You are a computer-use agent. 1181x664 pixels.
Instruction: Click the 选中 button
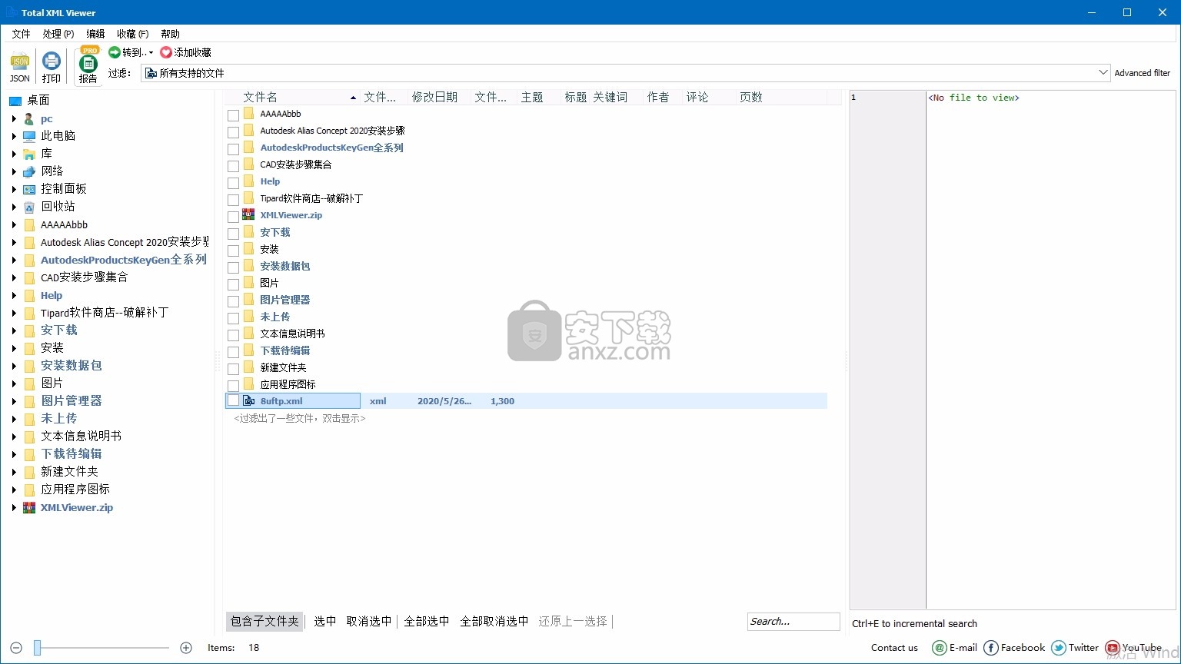pos(325,621)
